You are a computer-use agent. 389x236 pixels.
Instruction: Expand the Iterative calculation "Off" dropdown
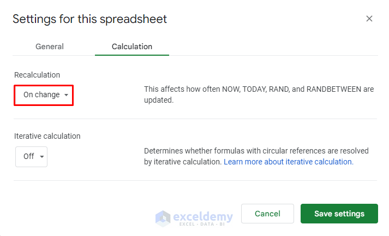pos(31,156)
